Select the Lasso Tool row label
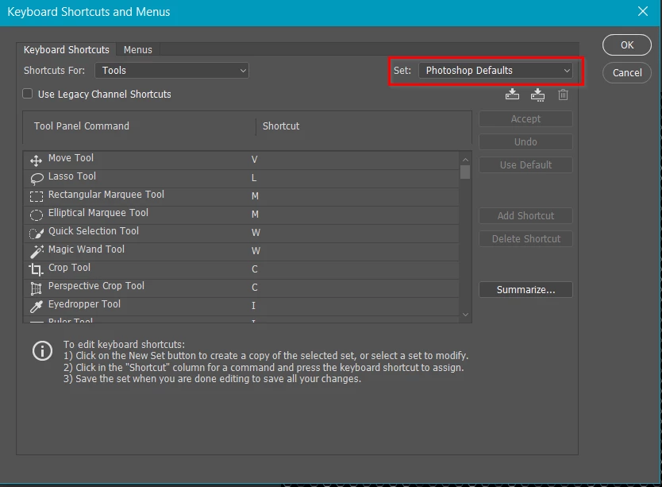The height and width of the screenshot is (487, 662). point(72,176)
